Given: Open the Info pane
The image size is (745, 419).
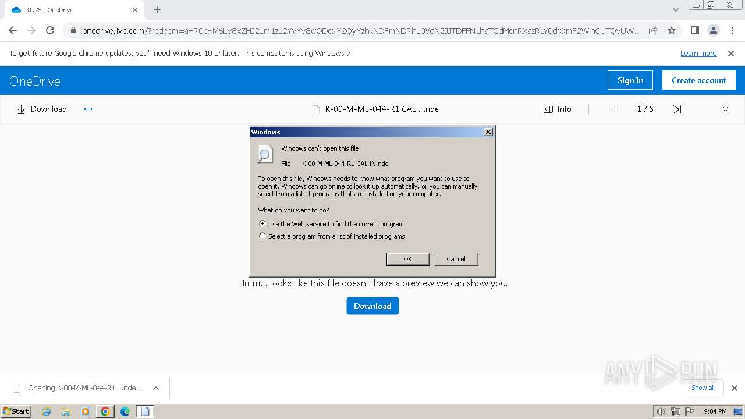Looking at the screenshot, I should (x=558, y=109).
